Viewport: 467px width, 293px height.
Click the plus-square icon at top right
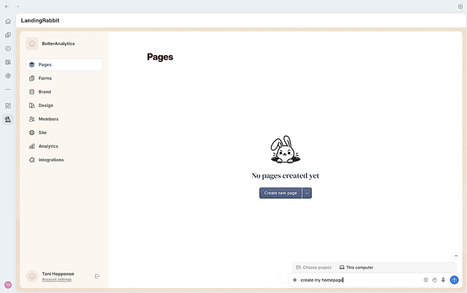point(460,6)
